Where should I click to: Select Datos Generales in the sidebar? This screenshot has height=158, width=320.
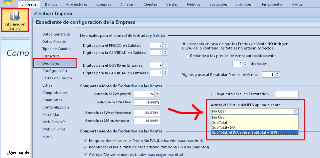coord(56,34)
